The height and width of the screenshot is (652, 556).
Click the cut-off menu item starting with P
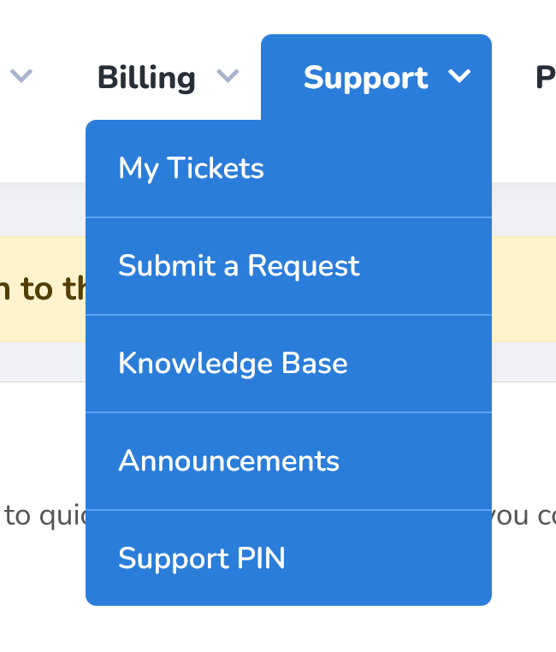click(546, 78)
